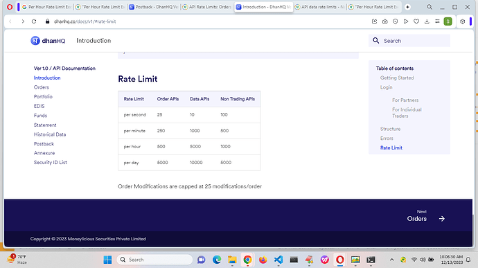478x268 pixels.
Task: Jump to Login in table of contents
Action: tap(387, 87)
